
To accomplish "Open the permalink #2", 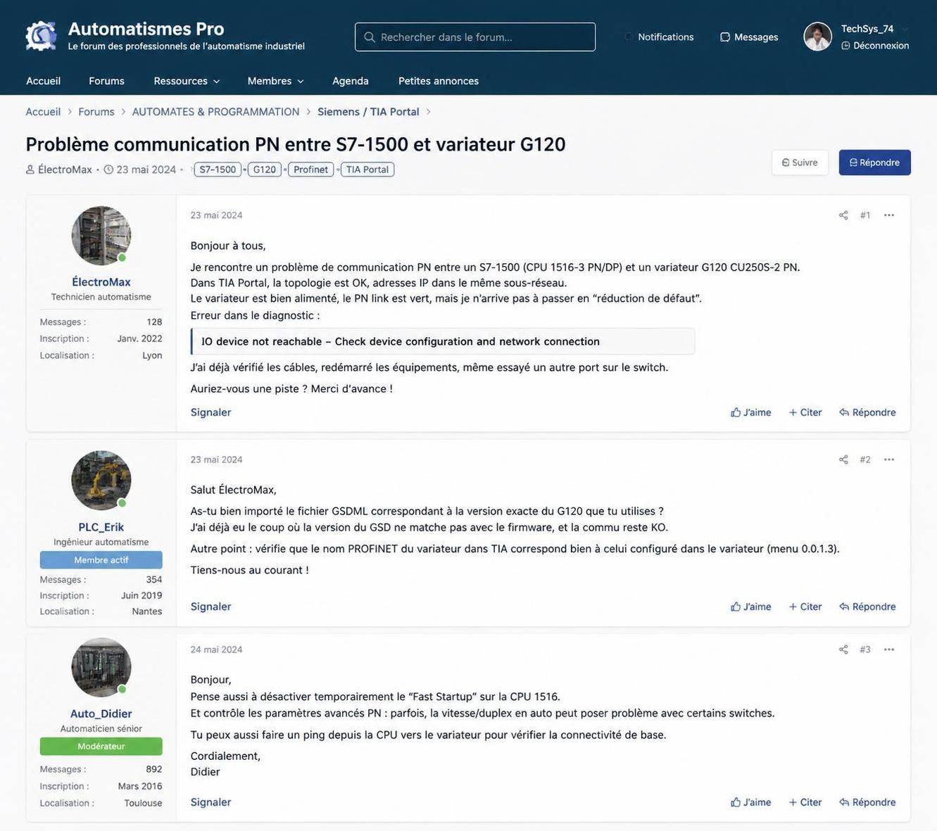I will click(x=865, y=459).
